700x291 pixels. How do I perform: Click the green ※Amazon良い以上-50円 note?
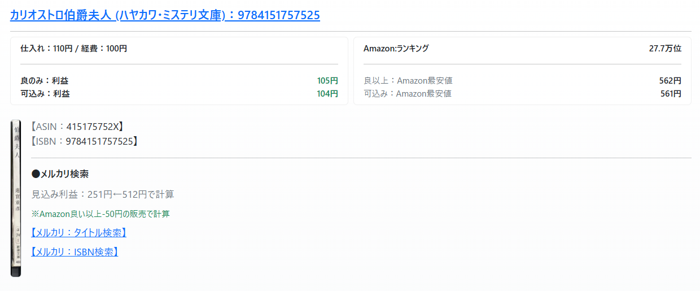coord(100,214)
